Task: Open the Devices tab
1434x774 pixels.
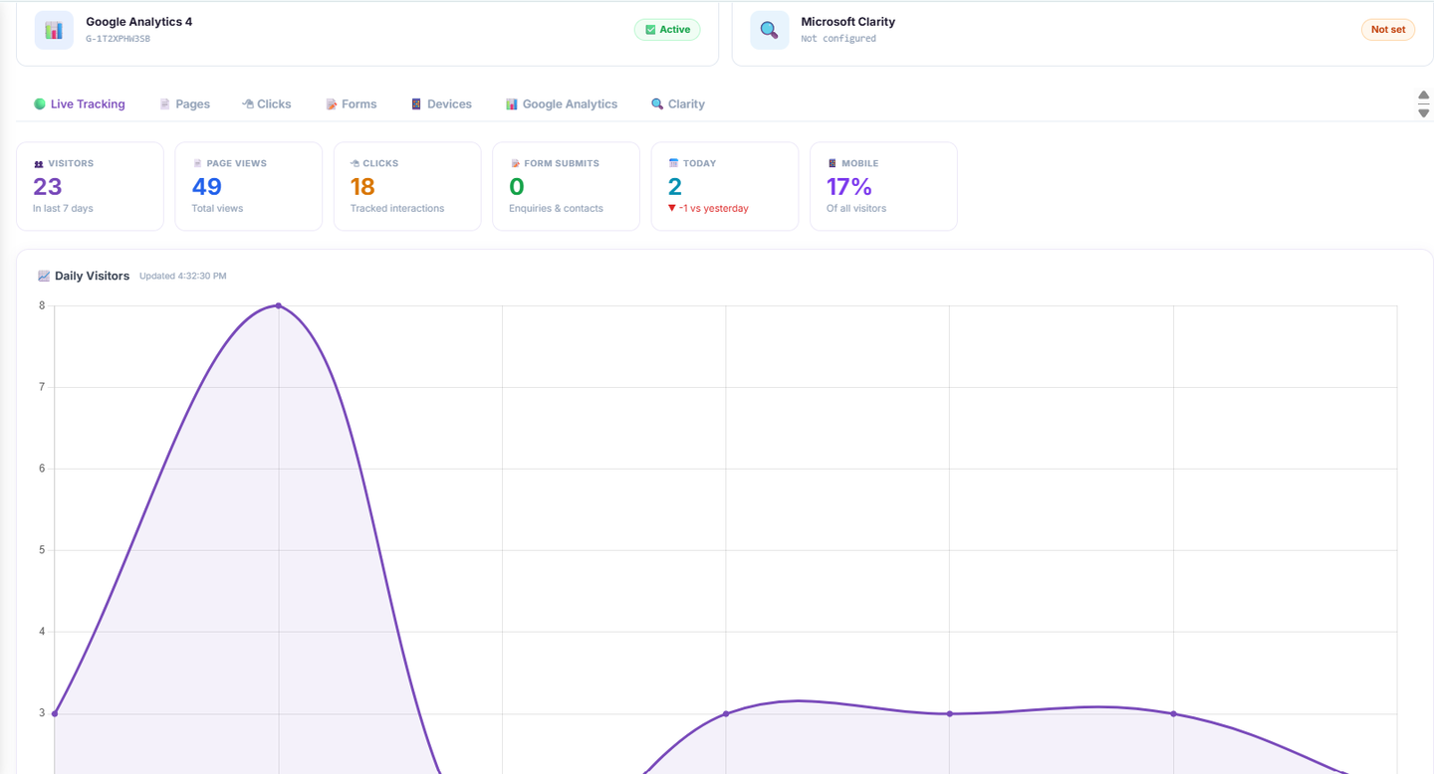Action: click(x=441, y=103)
